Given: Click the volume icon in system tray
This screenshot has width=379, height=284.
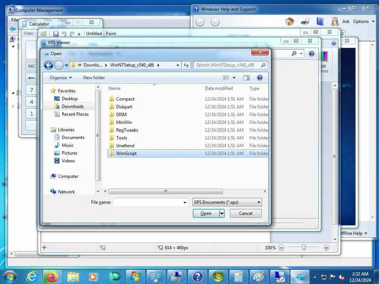Looking at the screenshot, I should [342, 277].
